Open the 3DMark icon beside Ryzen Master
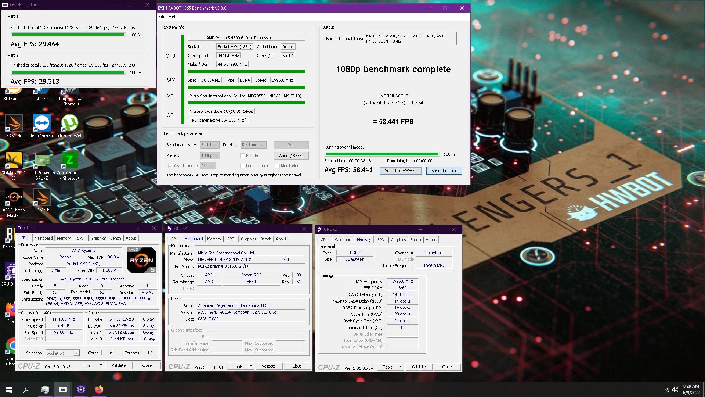 click(41, 200)
